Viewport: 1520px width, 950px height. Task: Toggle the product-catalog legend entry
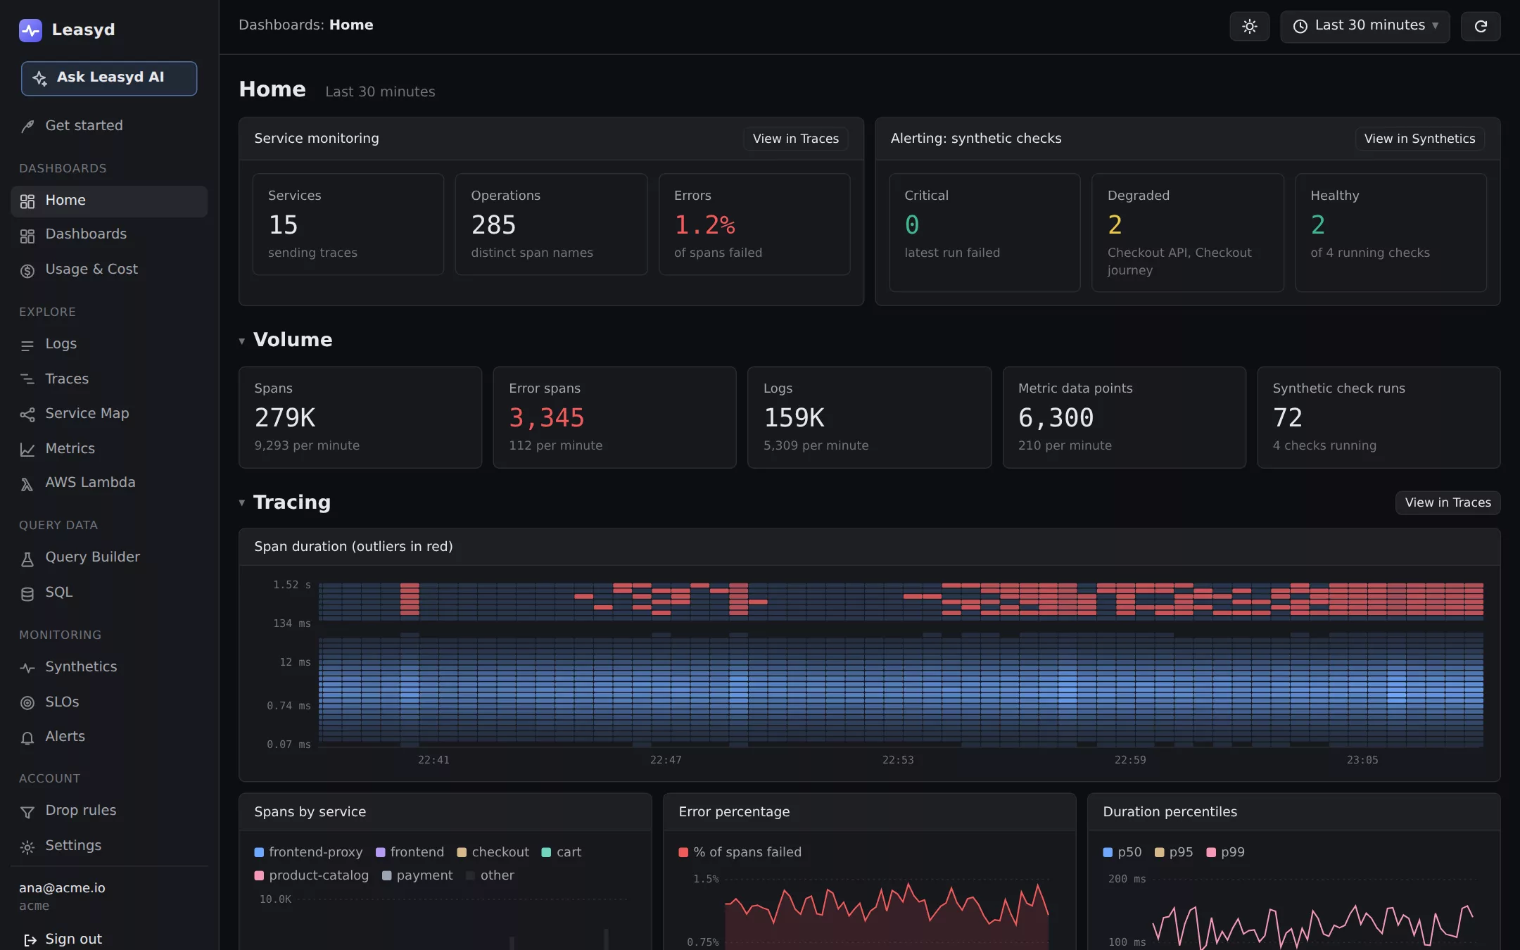pyautogui.click(x=311, y=875)
